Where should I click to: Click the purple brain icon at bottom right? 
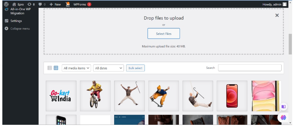tap(283, 117)
